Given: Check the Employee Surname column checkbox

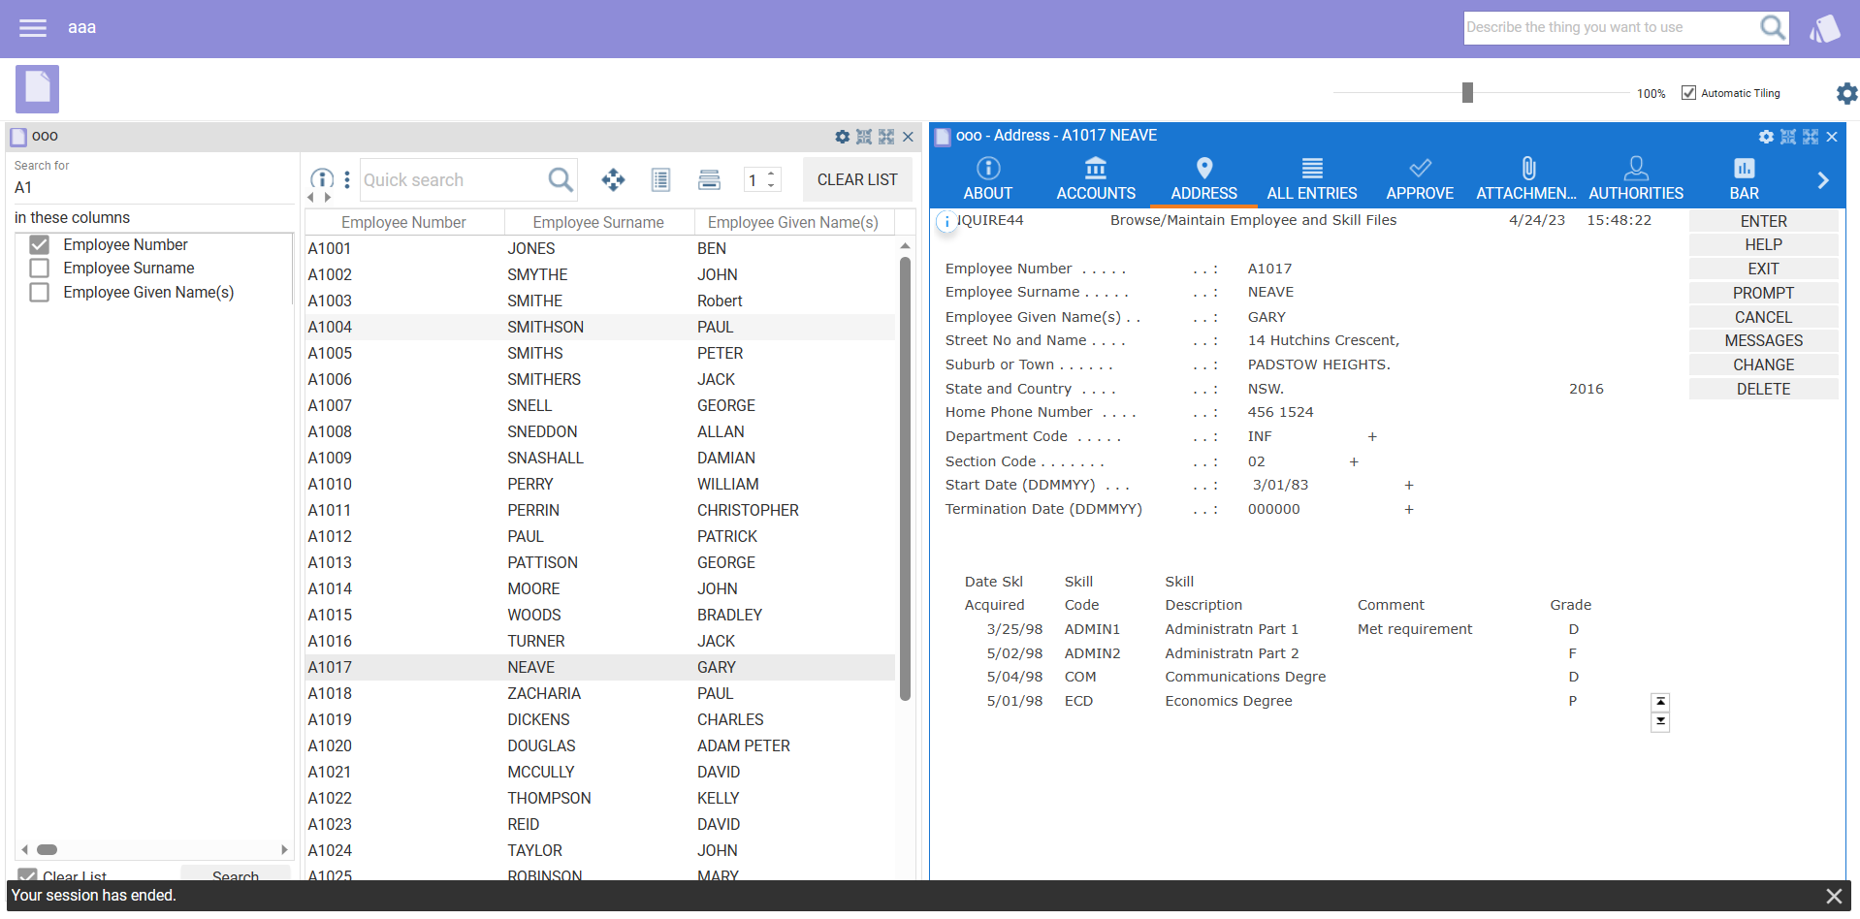Looking at the screenshot, I should pyautogui.click(x=40, y=269).
